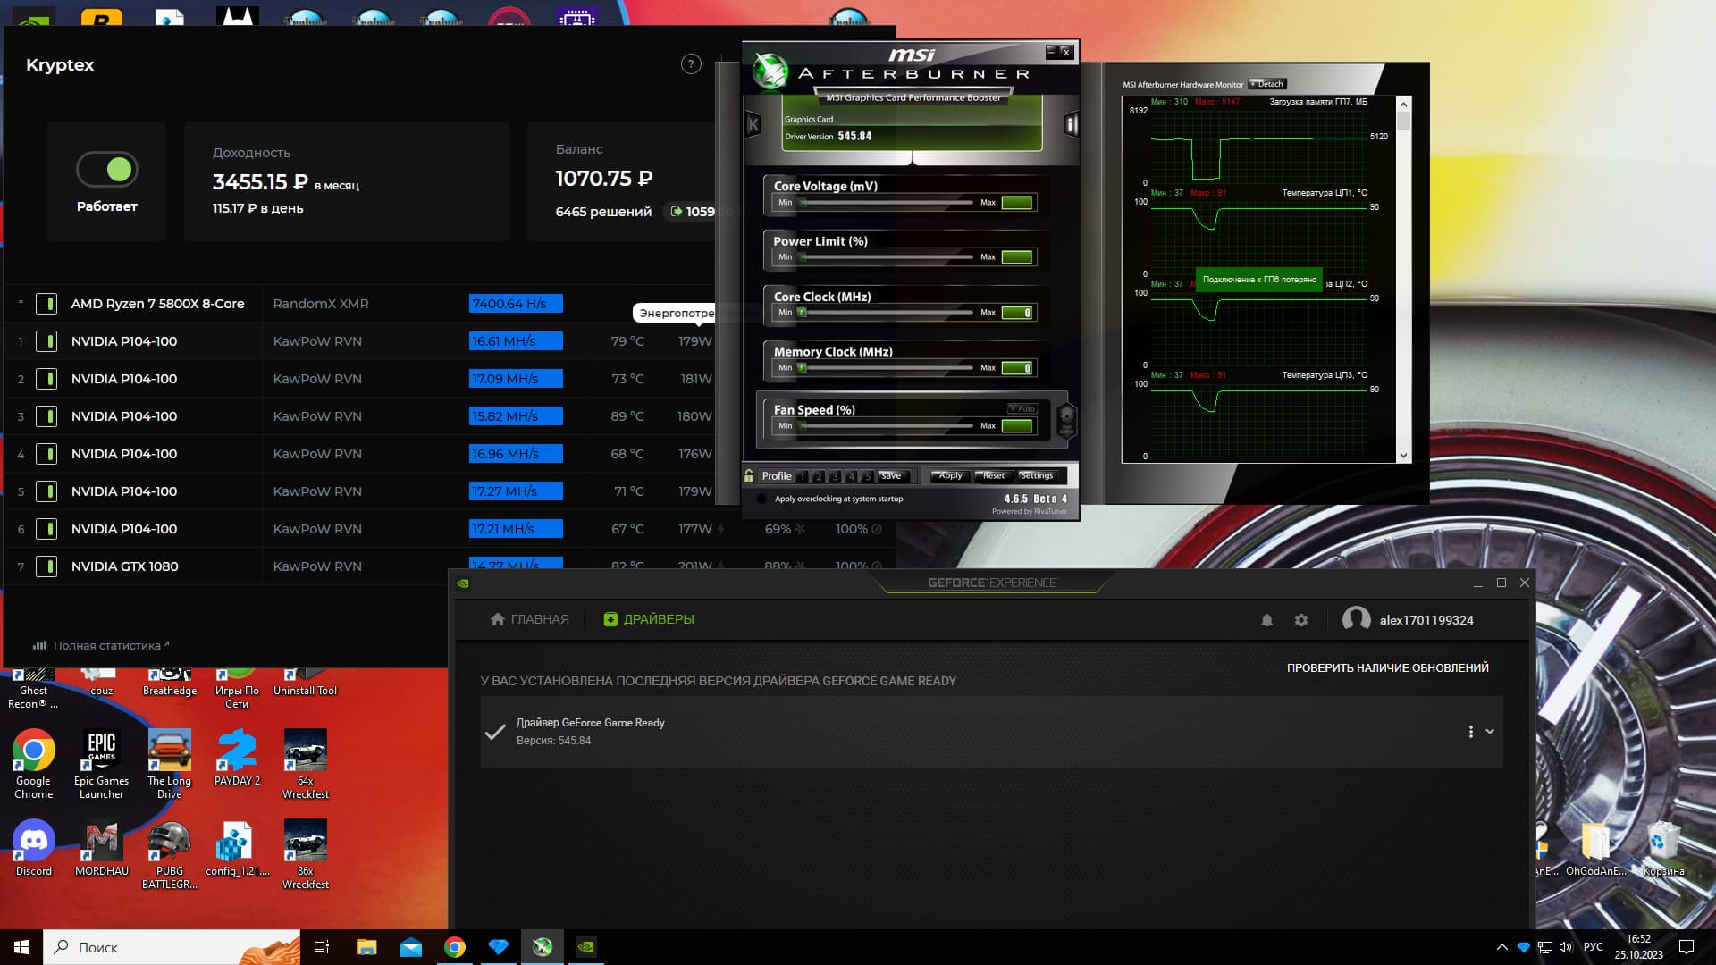This screenshot has width=1716, height=965.
Task: Click the Core Voltage slider track
Action: click(x=886, y=203)
